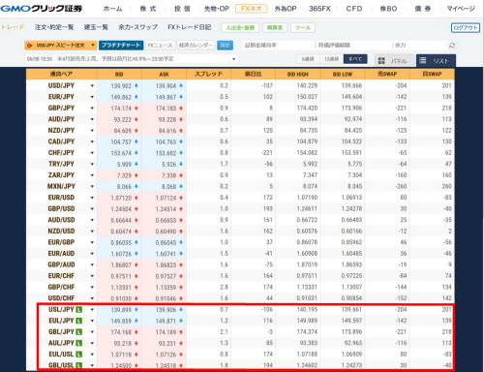
Task: Click the red up arrow in USD/CHF BID
Action: point(136,298)
